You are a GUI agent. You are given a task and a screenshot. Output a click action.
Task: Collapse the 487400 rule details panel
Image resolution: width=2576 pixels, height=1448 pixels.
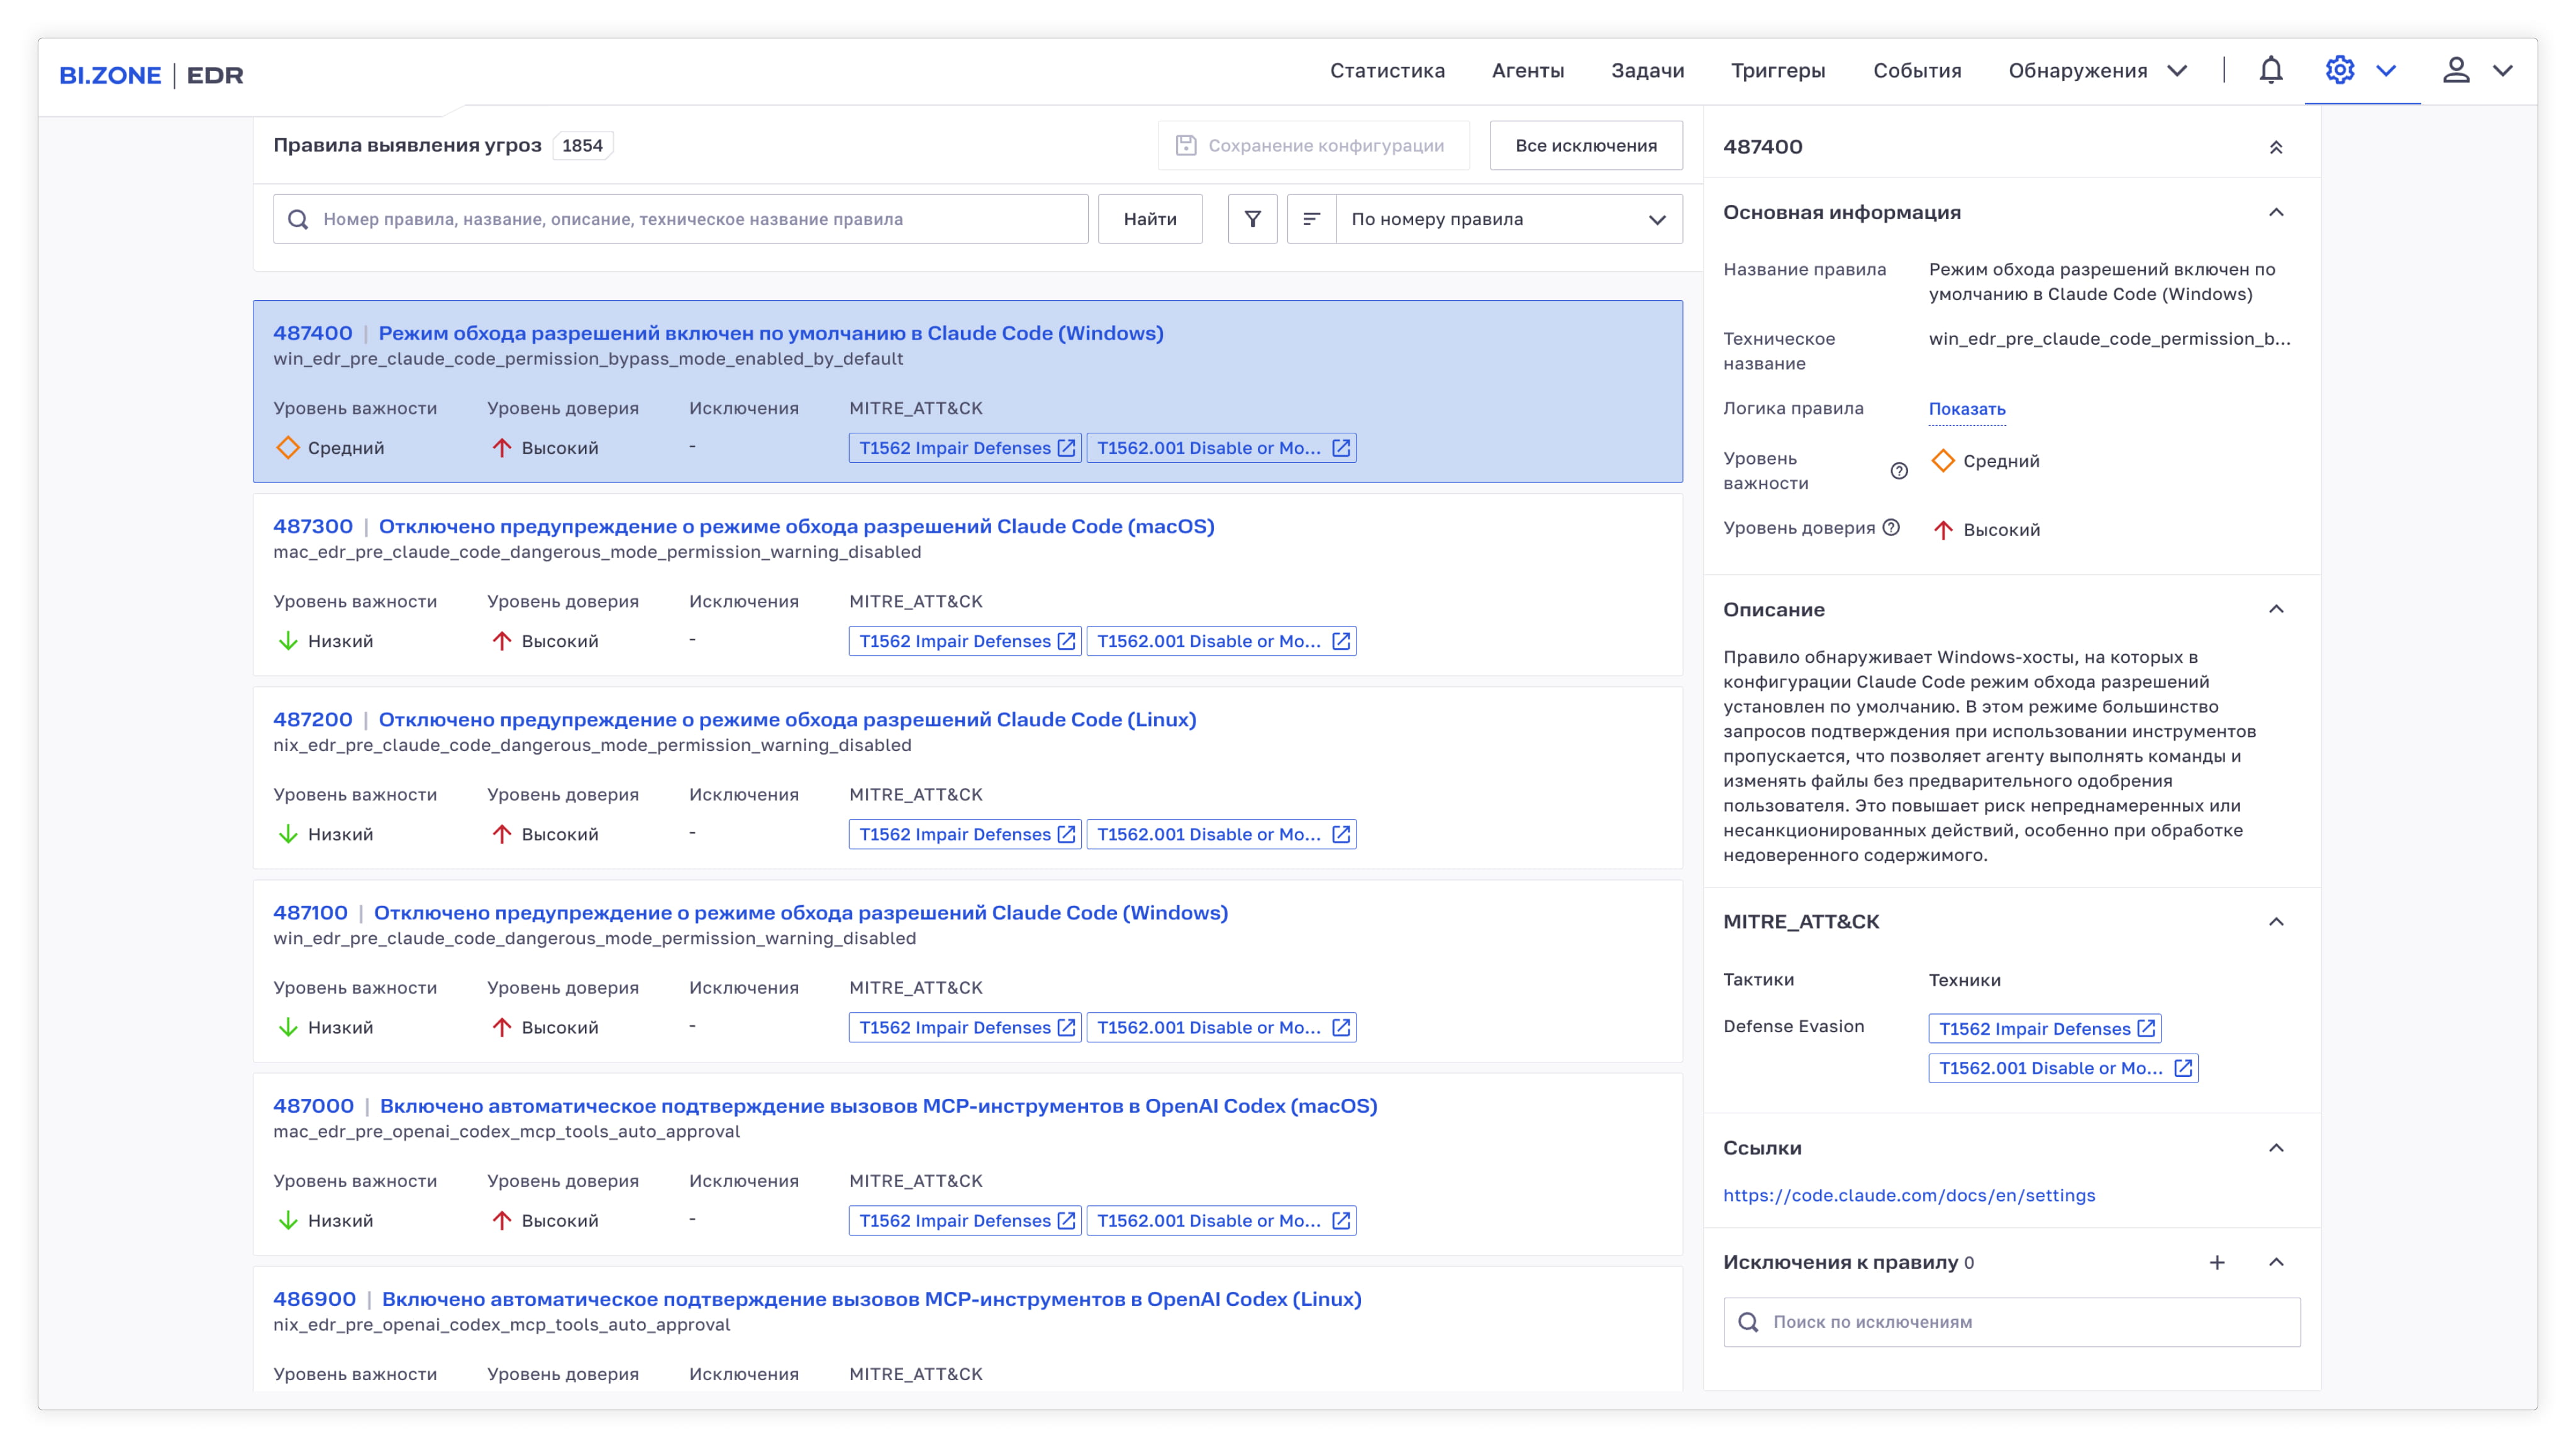pos(2276,147)
